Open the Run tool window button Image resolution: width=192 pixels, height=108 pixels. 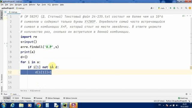(7, 98)
